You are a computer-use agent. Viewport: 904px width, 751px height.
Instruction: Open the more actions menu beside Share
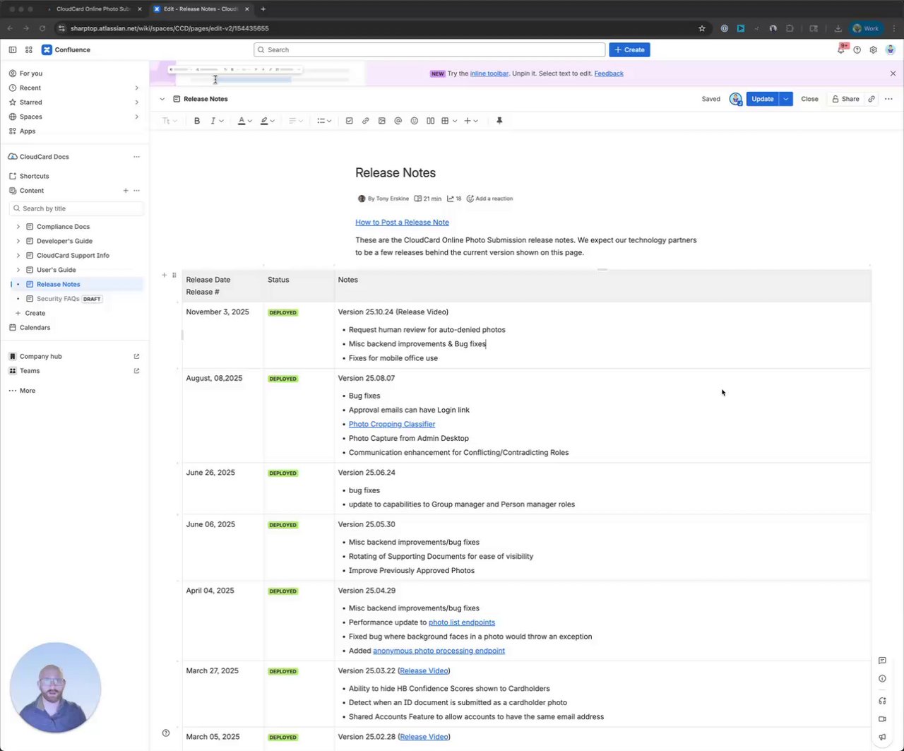click(888, 99)
